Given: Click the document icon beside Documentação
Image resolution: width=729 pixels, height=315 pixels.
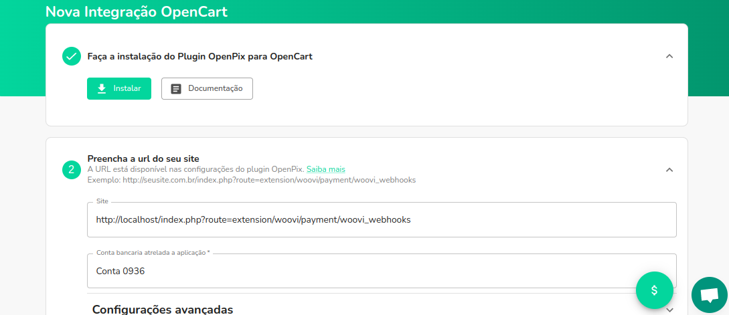Looking at the screenshot, I should point(176,88).
